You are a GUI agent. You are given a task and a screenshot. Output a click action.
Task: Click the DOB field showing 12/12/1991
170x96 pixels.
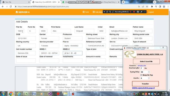tap(26, 38)
